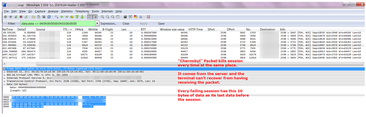Screen dimensions: 366x117
Task: Stop the running capture
Action: tap(21, 17)
